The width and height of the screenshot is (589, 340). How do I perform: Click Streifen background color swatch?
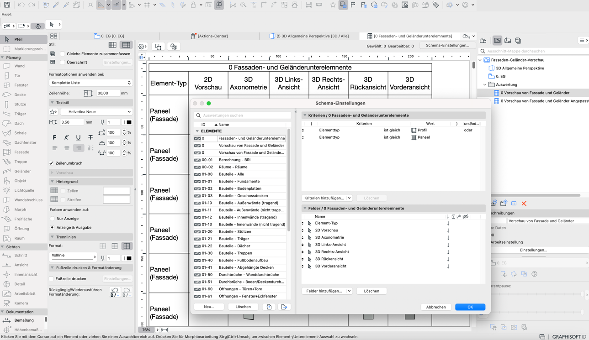point(117,200)
